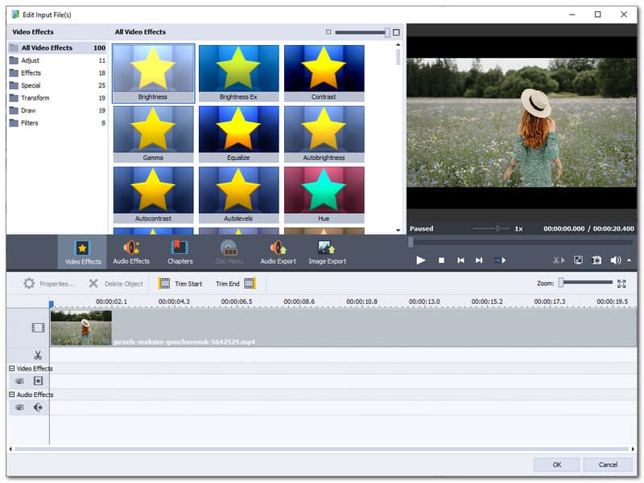Viewport: 644px width, 483px height.
Task: Open the Chapters panel
Action: [x=180, y=252]
